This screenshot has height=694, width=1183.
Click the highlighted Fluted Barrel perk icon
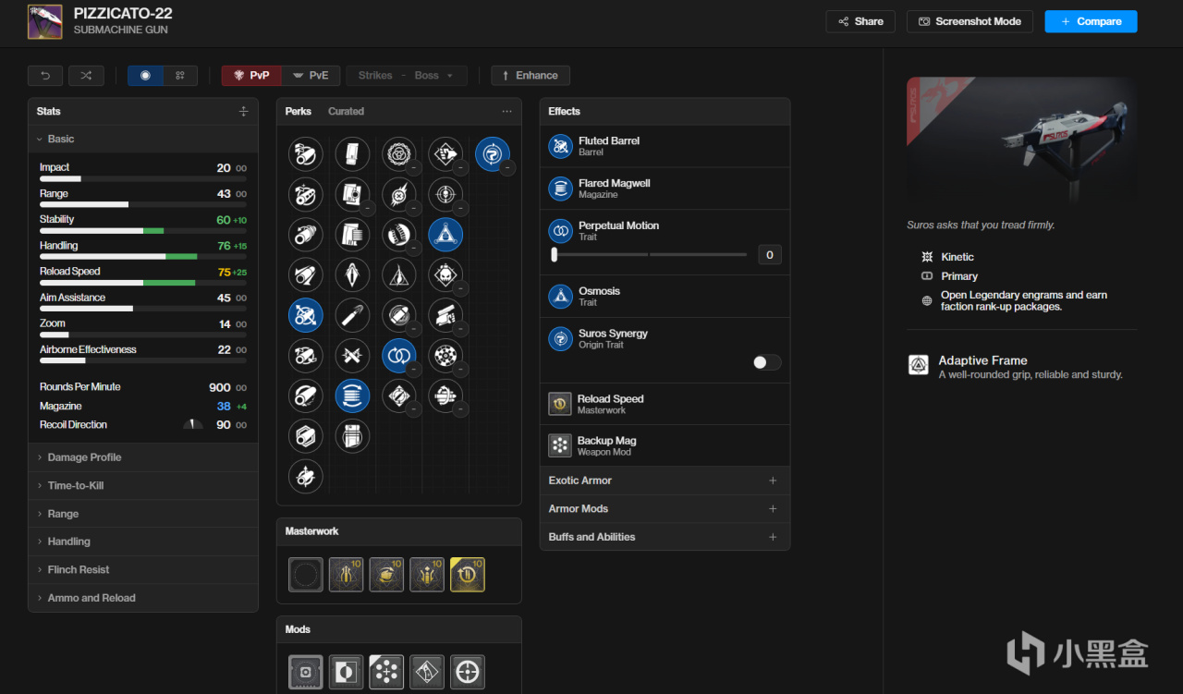pyautogui.click(x=306, y=315)
